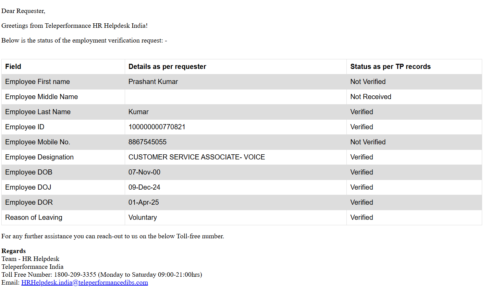Click the empty middle name details cell
Viewport: 501px width, 287px height.
tap(235, 97)
